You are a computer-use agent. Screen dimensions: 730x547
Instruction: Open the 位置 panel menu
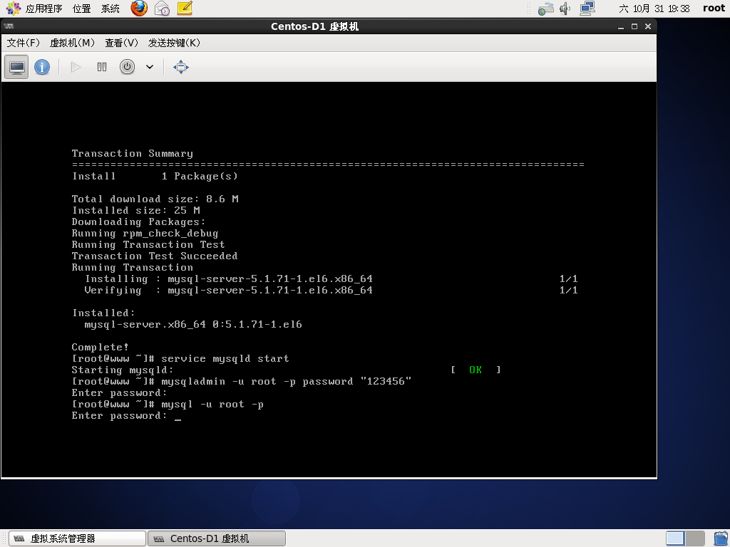point(81,9)
